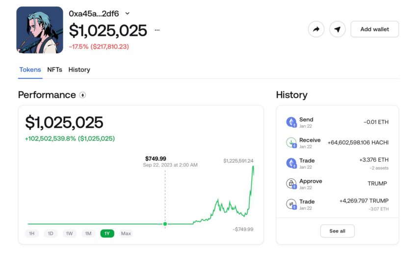This screenshot has height=254, width=417.
Task: Select the 1D time range
Action: coord(51,233)
